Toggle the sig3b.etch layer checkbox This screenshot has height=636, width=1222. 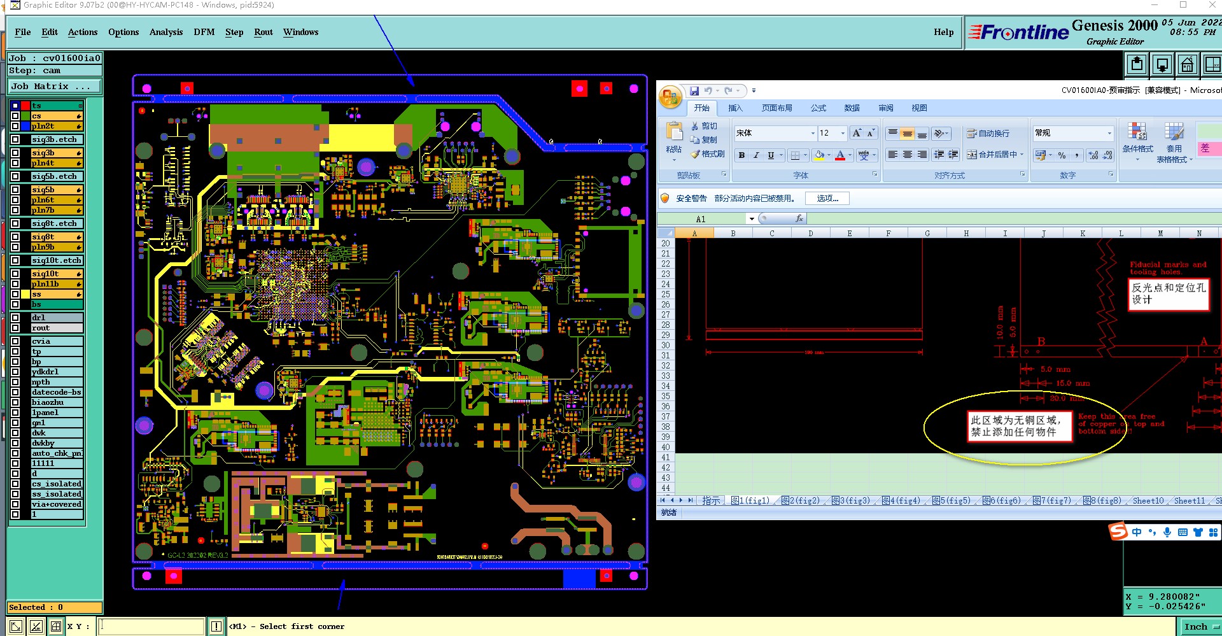[15, 139]
